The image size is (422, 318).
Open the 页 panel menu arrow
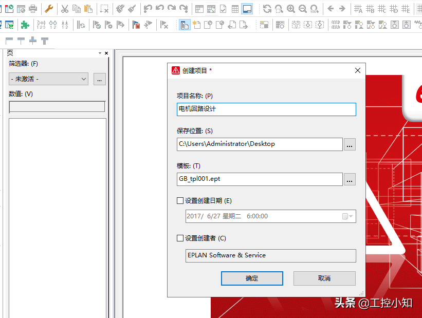(x=100, y=53)
